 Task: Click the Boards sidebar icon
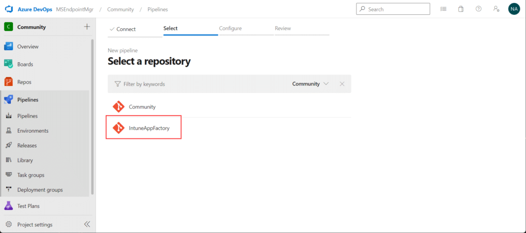(x=8, y=64)
